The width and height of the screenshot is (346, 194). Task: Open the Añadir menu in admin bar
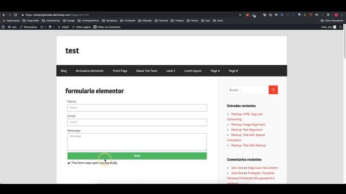tap(63, 27)
